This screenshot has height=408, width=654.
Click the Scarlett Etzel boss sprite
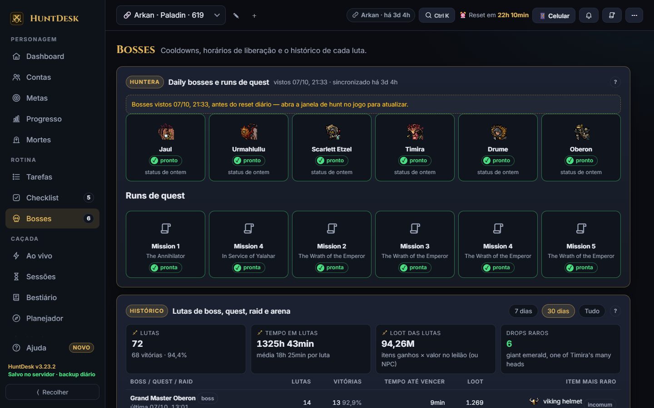pyautogui.click(x=332, y=132)
